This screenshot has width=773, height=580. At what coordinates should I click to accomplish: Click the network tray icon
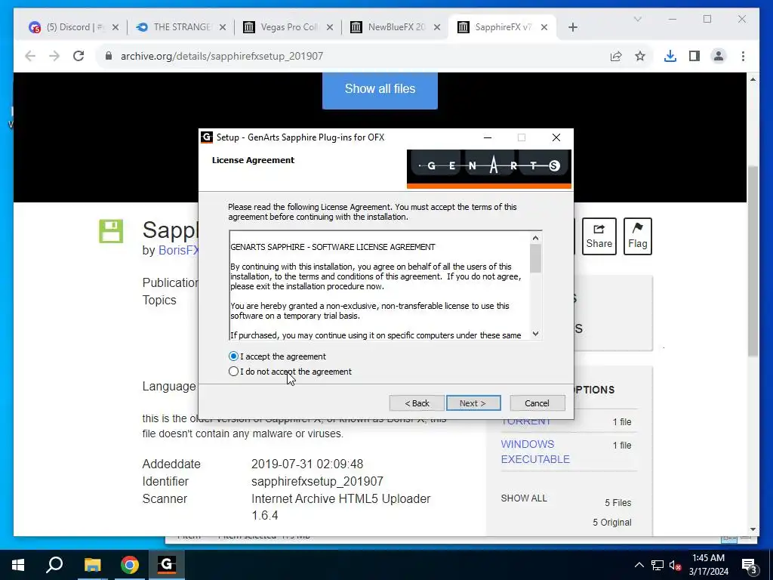point(658,565)
